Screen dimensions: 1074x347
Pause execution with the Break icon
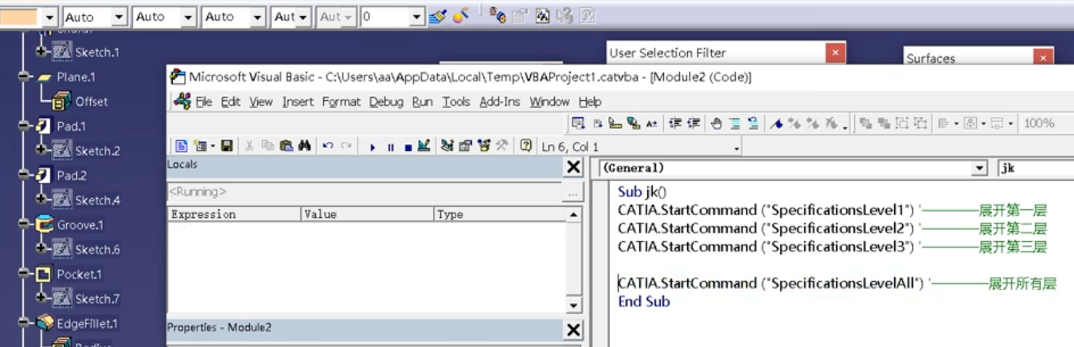click(390, 146)
